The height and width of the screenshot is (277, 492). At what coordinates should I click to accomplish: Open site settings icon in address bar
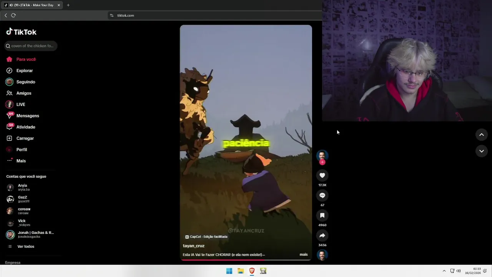(x=112, y=15)
